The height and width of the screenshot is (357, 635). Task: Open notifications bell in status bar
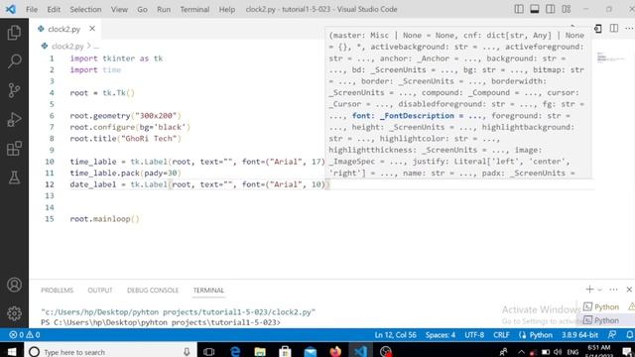click(x=629, y=335)
